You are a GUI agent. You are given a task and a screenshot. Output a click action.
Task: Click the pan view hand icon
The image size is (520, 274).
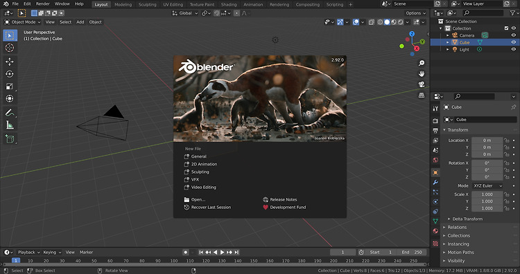coord(422,73)
